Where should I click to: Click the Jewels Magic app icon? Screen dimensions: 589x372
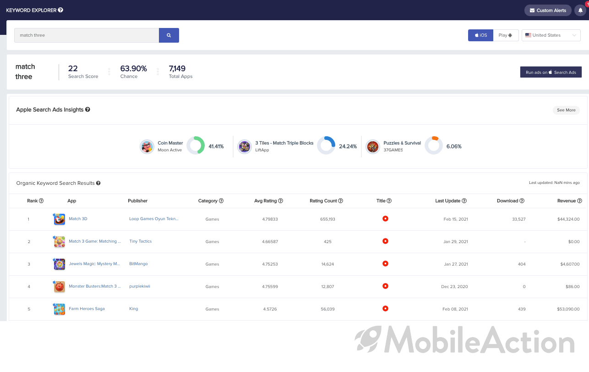[59, 264]
